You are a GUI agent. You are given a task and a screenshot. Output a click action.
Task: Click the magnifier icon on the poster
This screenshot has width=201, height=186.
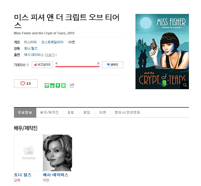(x=185, y=85)
